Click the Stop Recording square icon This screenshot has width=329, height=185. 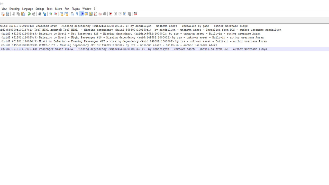coord(115,14)
